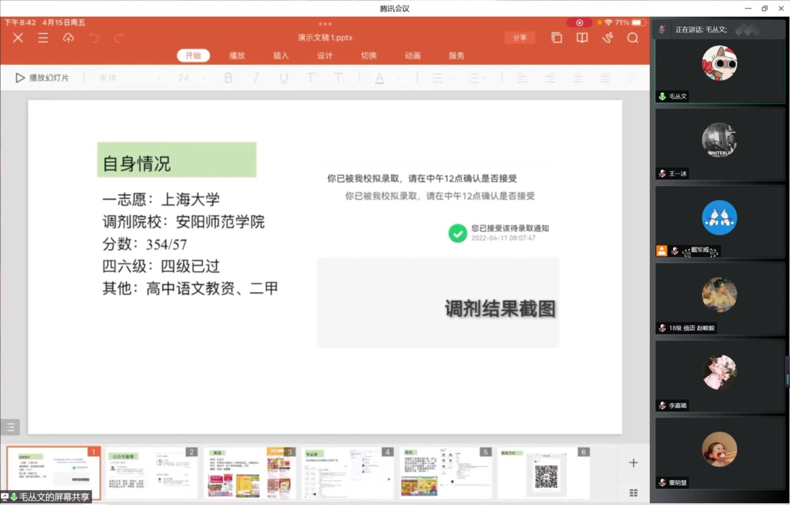Switch to the 插入 tab

pyautogui.click(x=281, y=55)
